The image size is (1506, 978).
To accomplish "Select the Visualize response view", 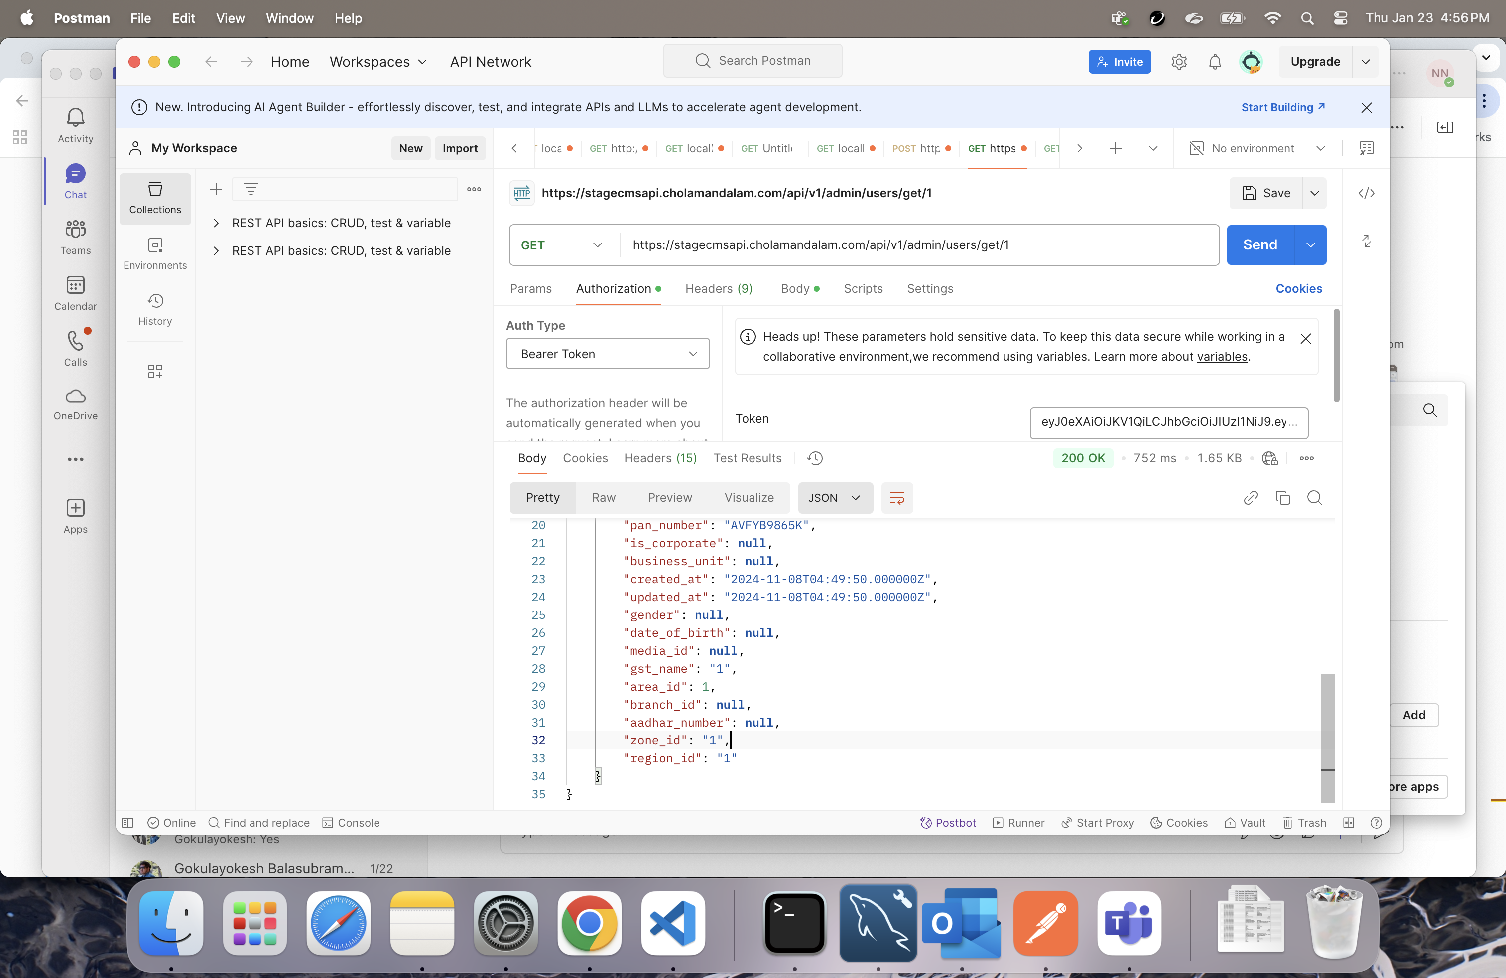I will (x=749, y=498).
